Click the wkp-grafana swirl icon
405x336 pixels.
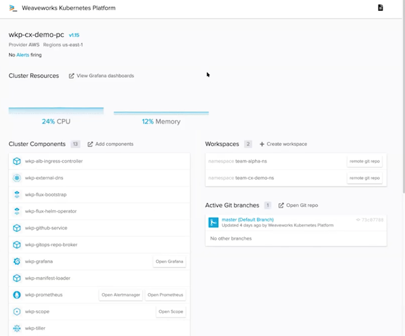(17, 261)
